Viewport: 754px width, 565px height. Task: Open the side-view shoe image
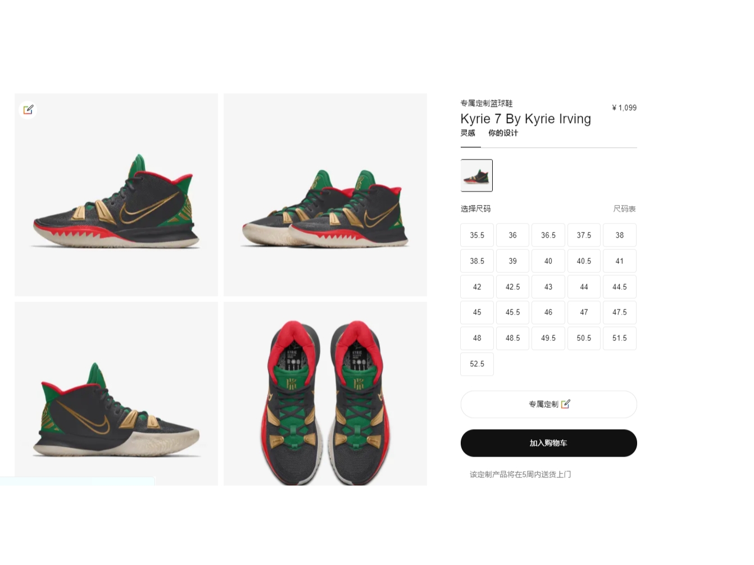point(116,195)
